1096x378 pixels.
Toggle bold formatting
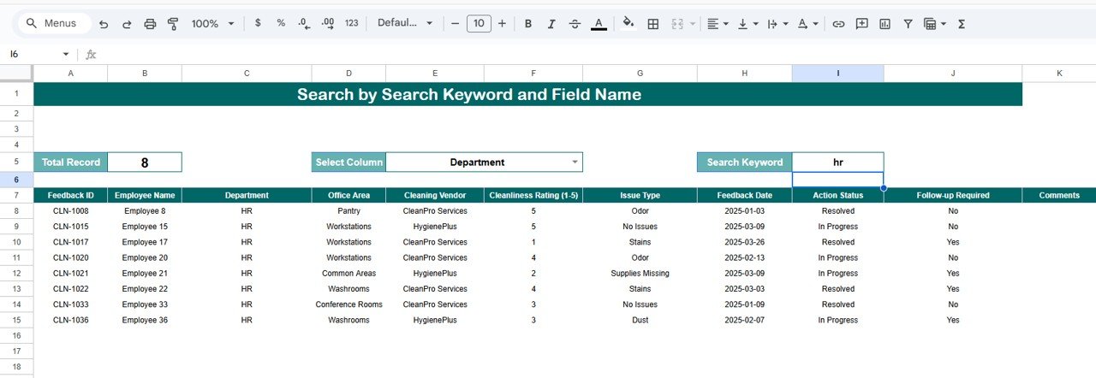[527, 24]
